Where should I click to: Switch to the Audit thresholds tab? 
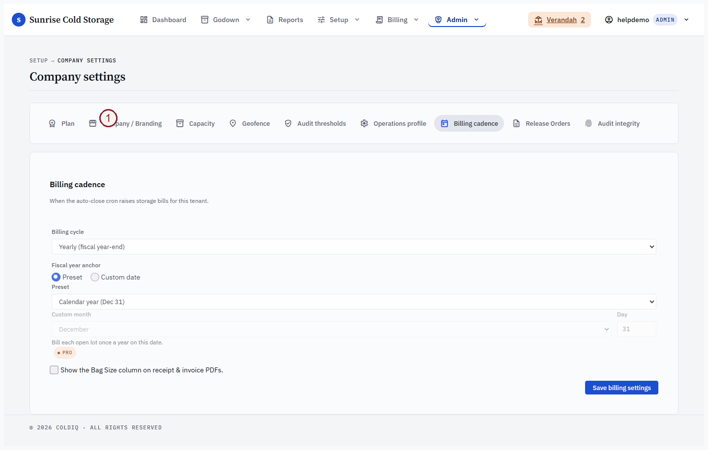[x=315, y=123]
